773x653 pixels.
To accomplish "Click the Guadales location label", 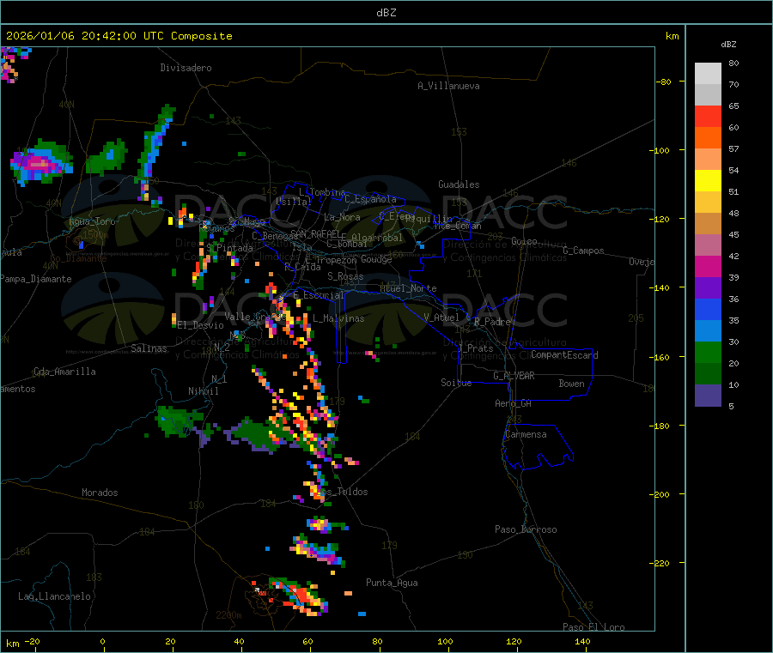I will pyautogui.click(x=459, y=184).
